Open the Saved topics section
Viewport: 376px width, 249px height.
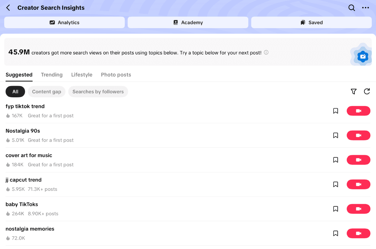pos(311,23)
